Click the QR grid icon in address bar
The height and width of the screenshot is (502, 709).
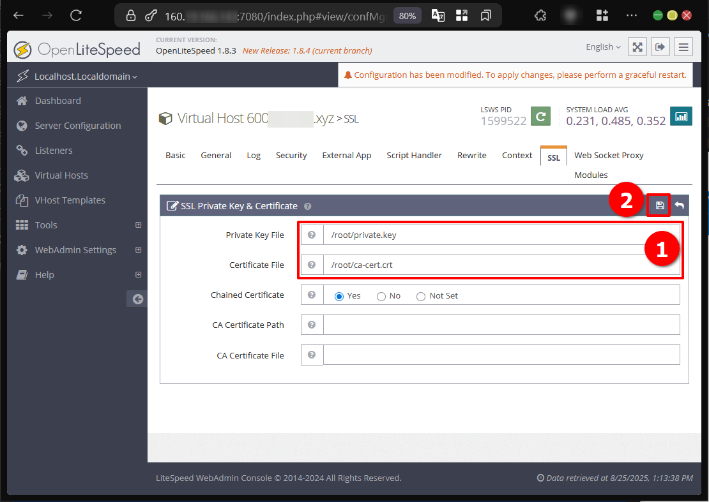click(x=462, y=16)
